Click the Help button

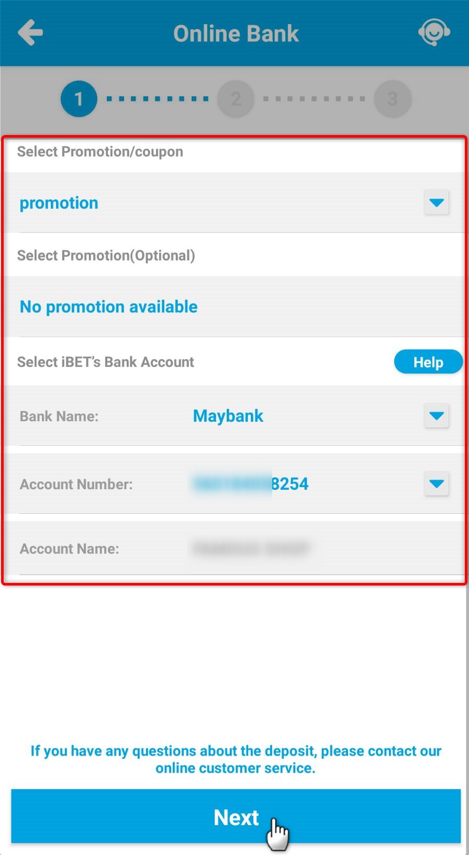(x=428, y=362)
